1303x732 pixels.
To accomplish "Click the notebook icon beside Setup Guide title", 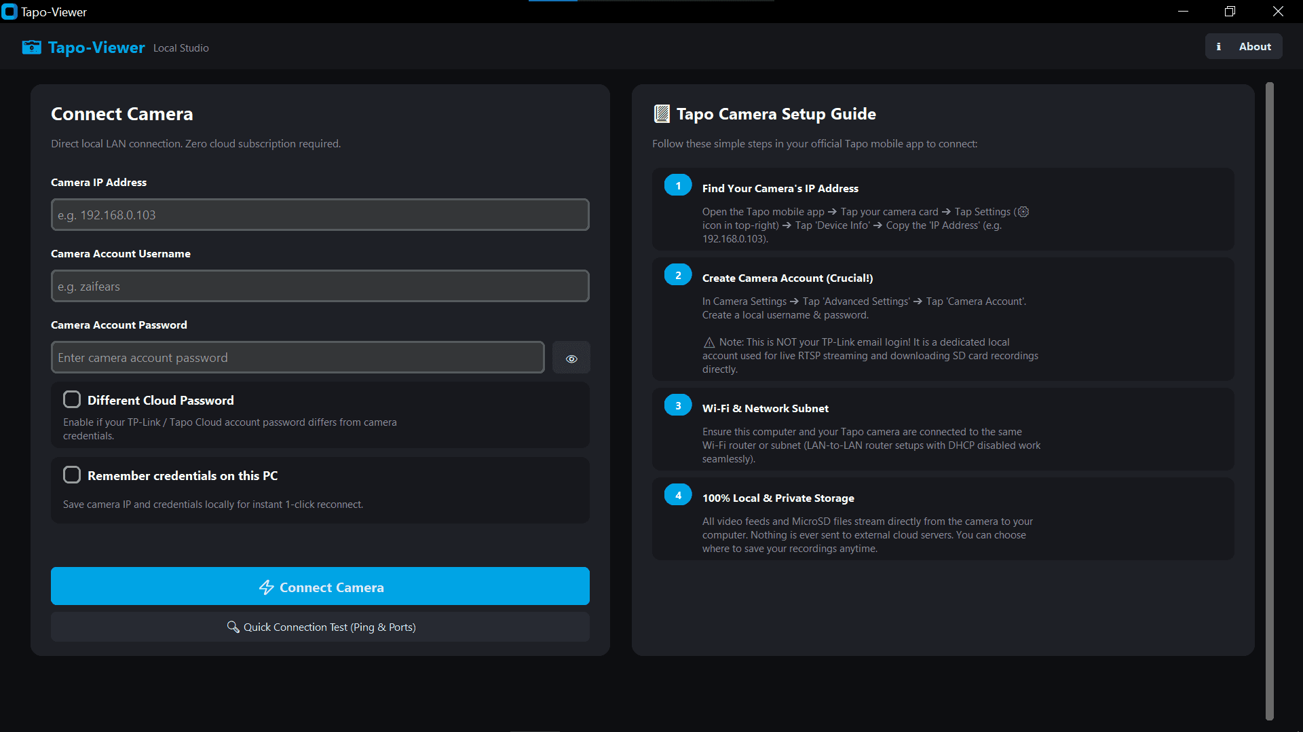I will pyautogui.click(x=662, y=114).
